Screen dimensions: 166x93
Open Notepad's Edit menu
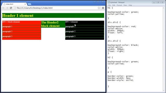click(114, 5)
